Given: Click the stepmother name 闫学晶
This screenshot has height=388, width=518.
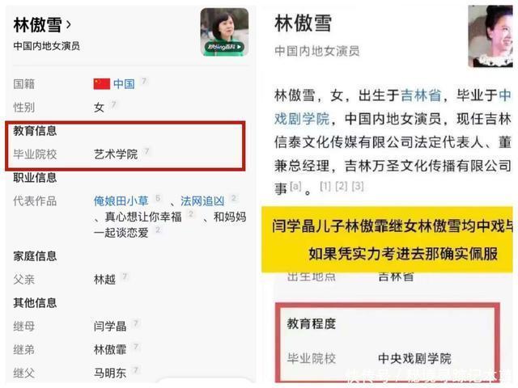Looking at the screenshot, I should (110, 327).
